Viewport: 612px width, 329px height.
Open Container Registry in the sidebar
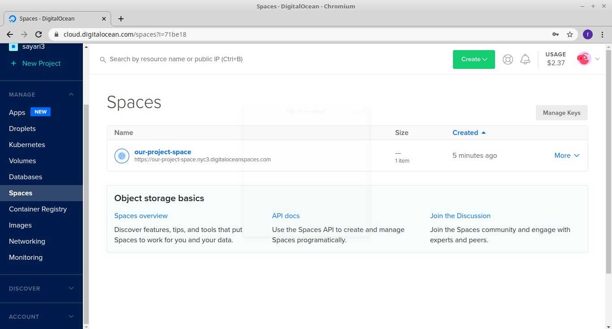coord(38,209)
